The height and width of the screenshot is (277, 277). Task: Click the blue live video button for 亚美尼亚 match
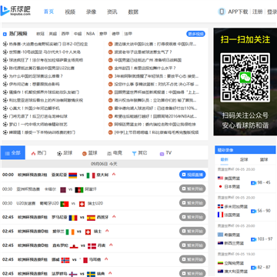[x=192, y=175]
